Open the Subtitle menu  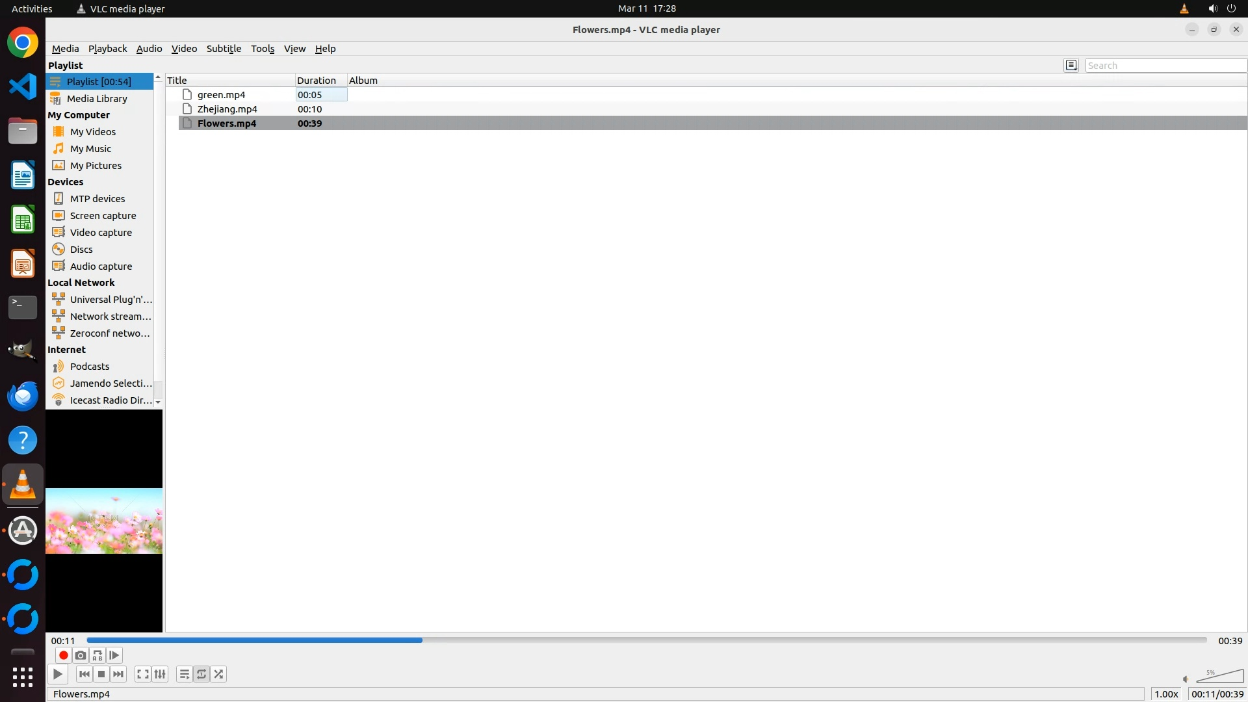224,49
